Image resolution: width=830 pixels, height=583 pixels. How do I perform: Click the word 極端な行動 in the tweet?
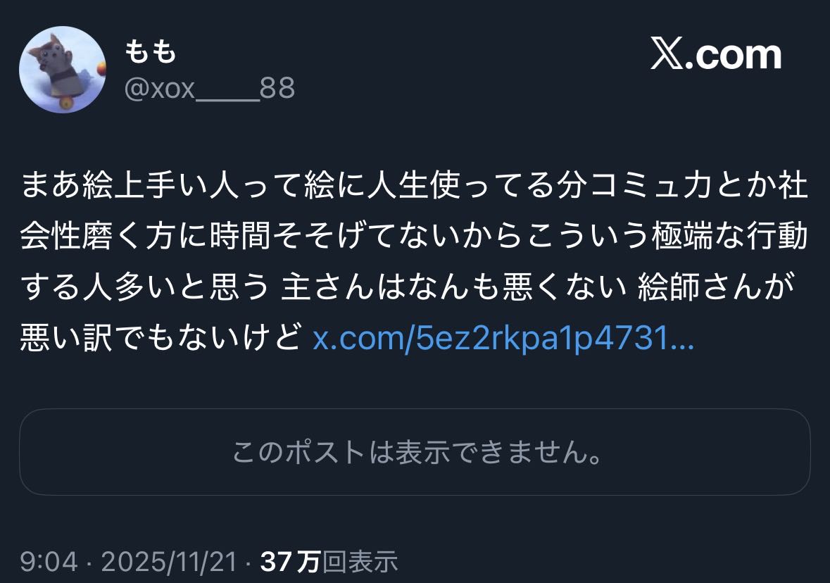tap(730, 236)
